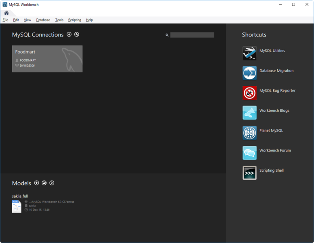This screenshot has height=243, width=314.
Task: Click the MySQL Bug Reporter label
Action: 277,90
